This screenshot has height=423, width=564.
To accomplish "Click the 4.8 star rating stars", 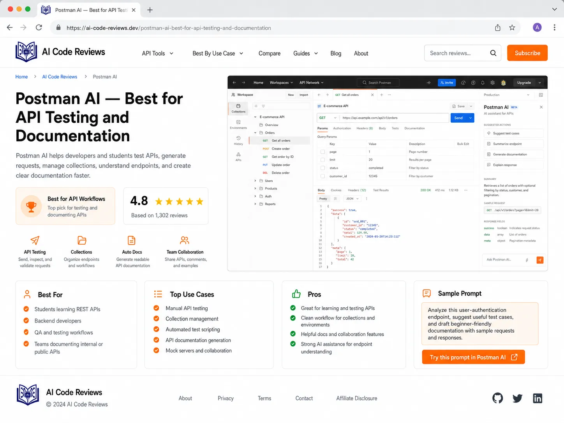I will [179, 201].
